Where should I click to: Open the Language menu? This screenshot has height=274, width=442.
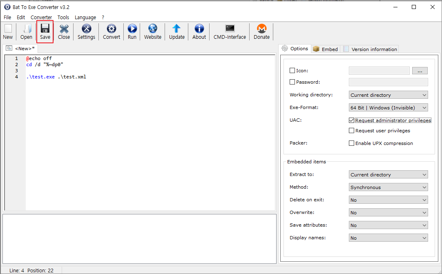pyautogui.click(x=85, y=18)
